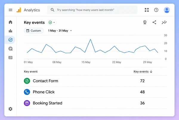Open the Advertising target icon in sidebar
The height and width of the screenshot is (120, 179).
10,49
